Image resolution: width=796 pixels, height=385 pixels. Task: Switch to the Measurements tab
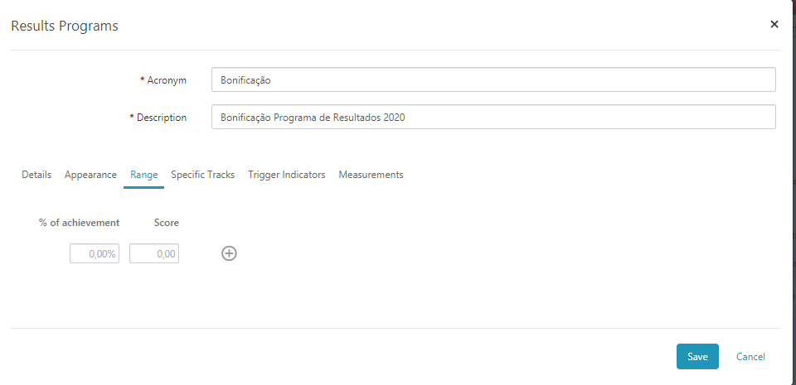tap(371, 175)
